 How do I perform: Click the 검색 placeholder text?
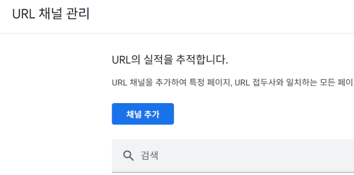coord(149,155)
